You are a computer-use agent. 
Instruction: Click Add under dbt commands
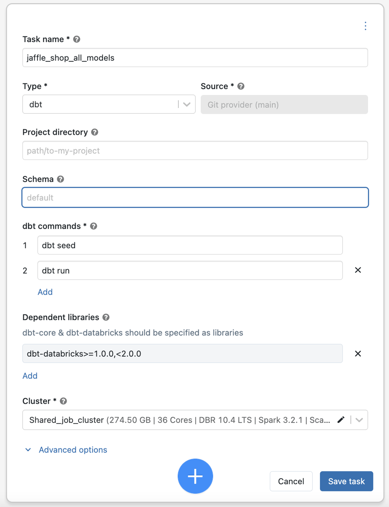click(x=45, y=292)
